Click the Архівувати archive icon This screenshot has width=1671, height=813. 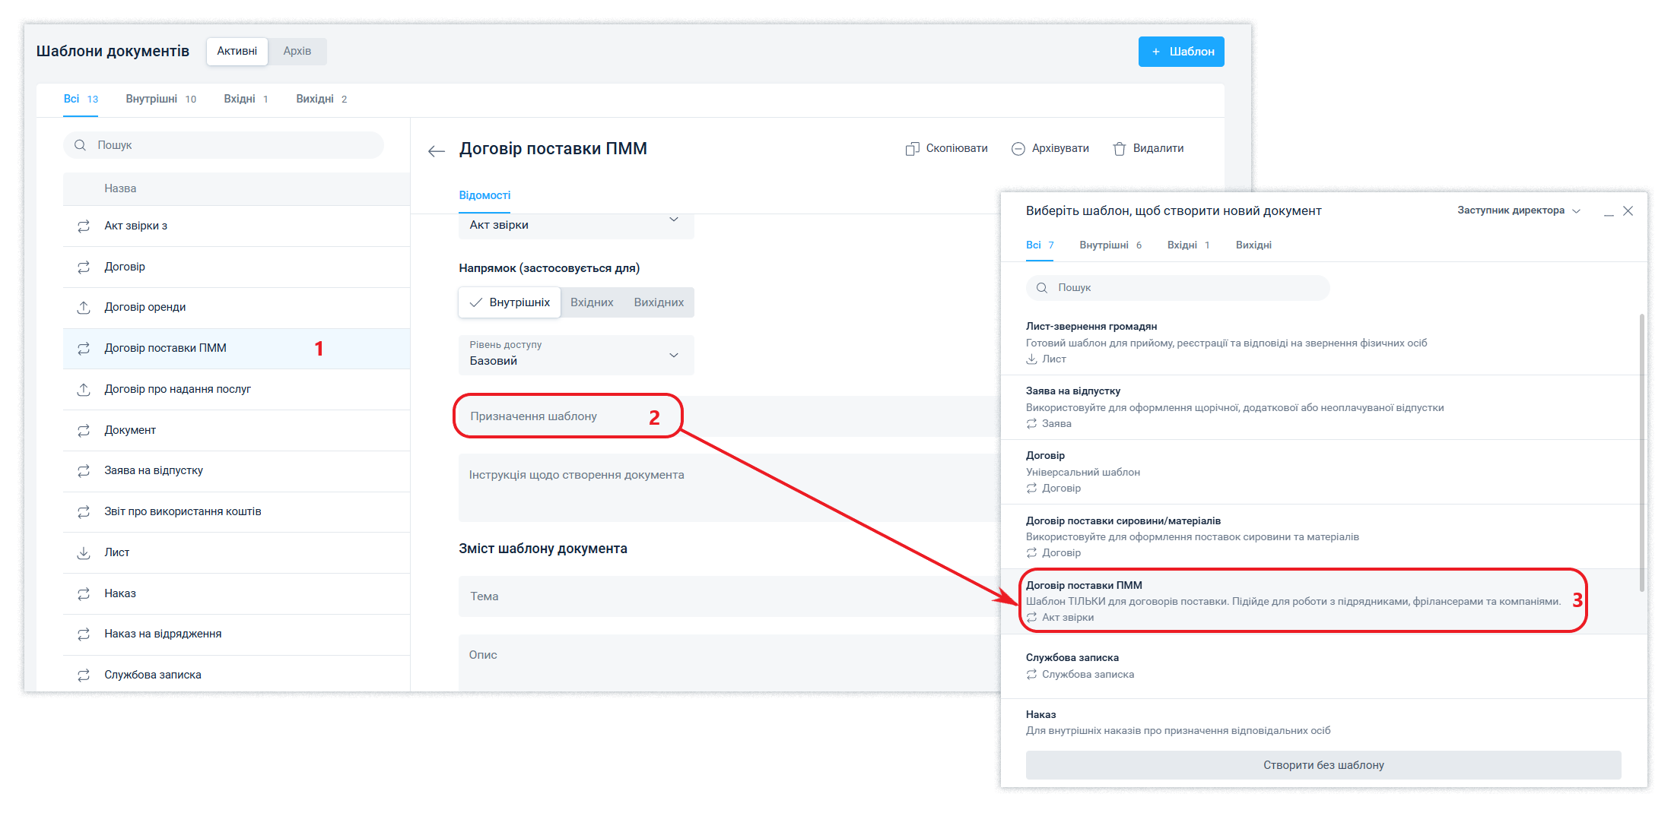click(1018, 149)
